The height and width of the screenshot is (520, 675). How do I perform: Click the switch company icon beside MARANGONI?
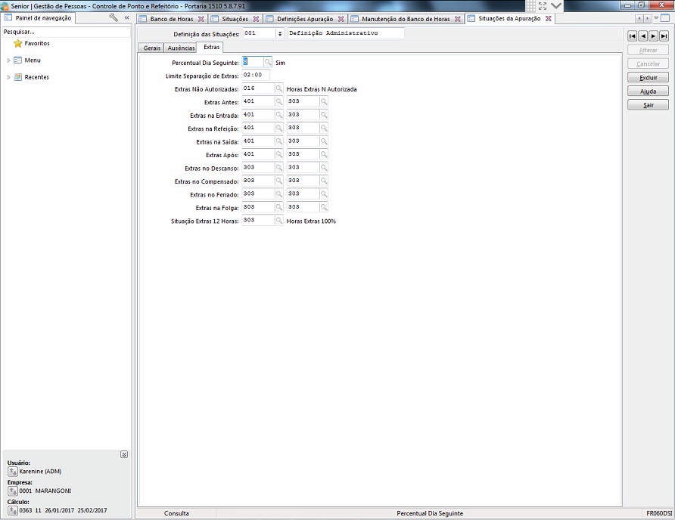click(12, 491)
